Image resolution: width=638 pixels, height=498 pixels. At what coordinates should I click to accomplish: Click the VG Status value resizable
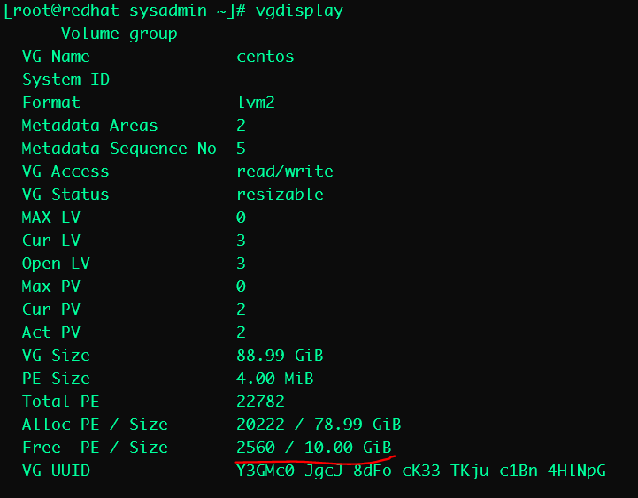[280, 195]
